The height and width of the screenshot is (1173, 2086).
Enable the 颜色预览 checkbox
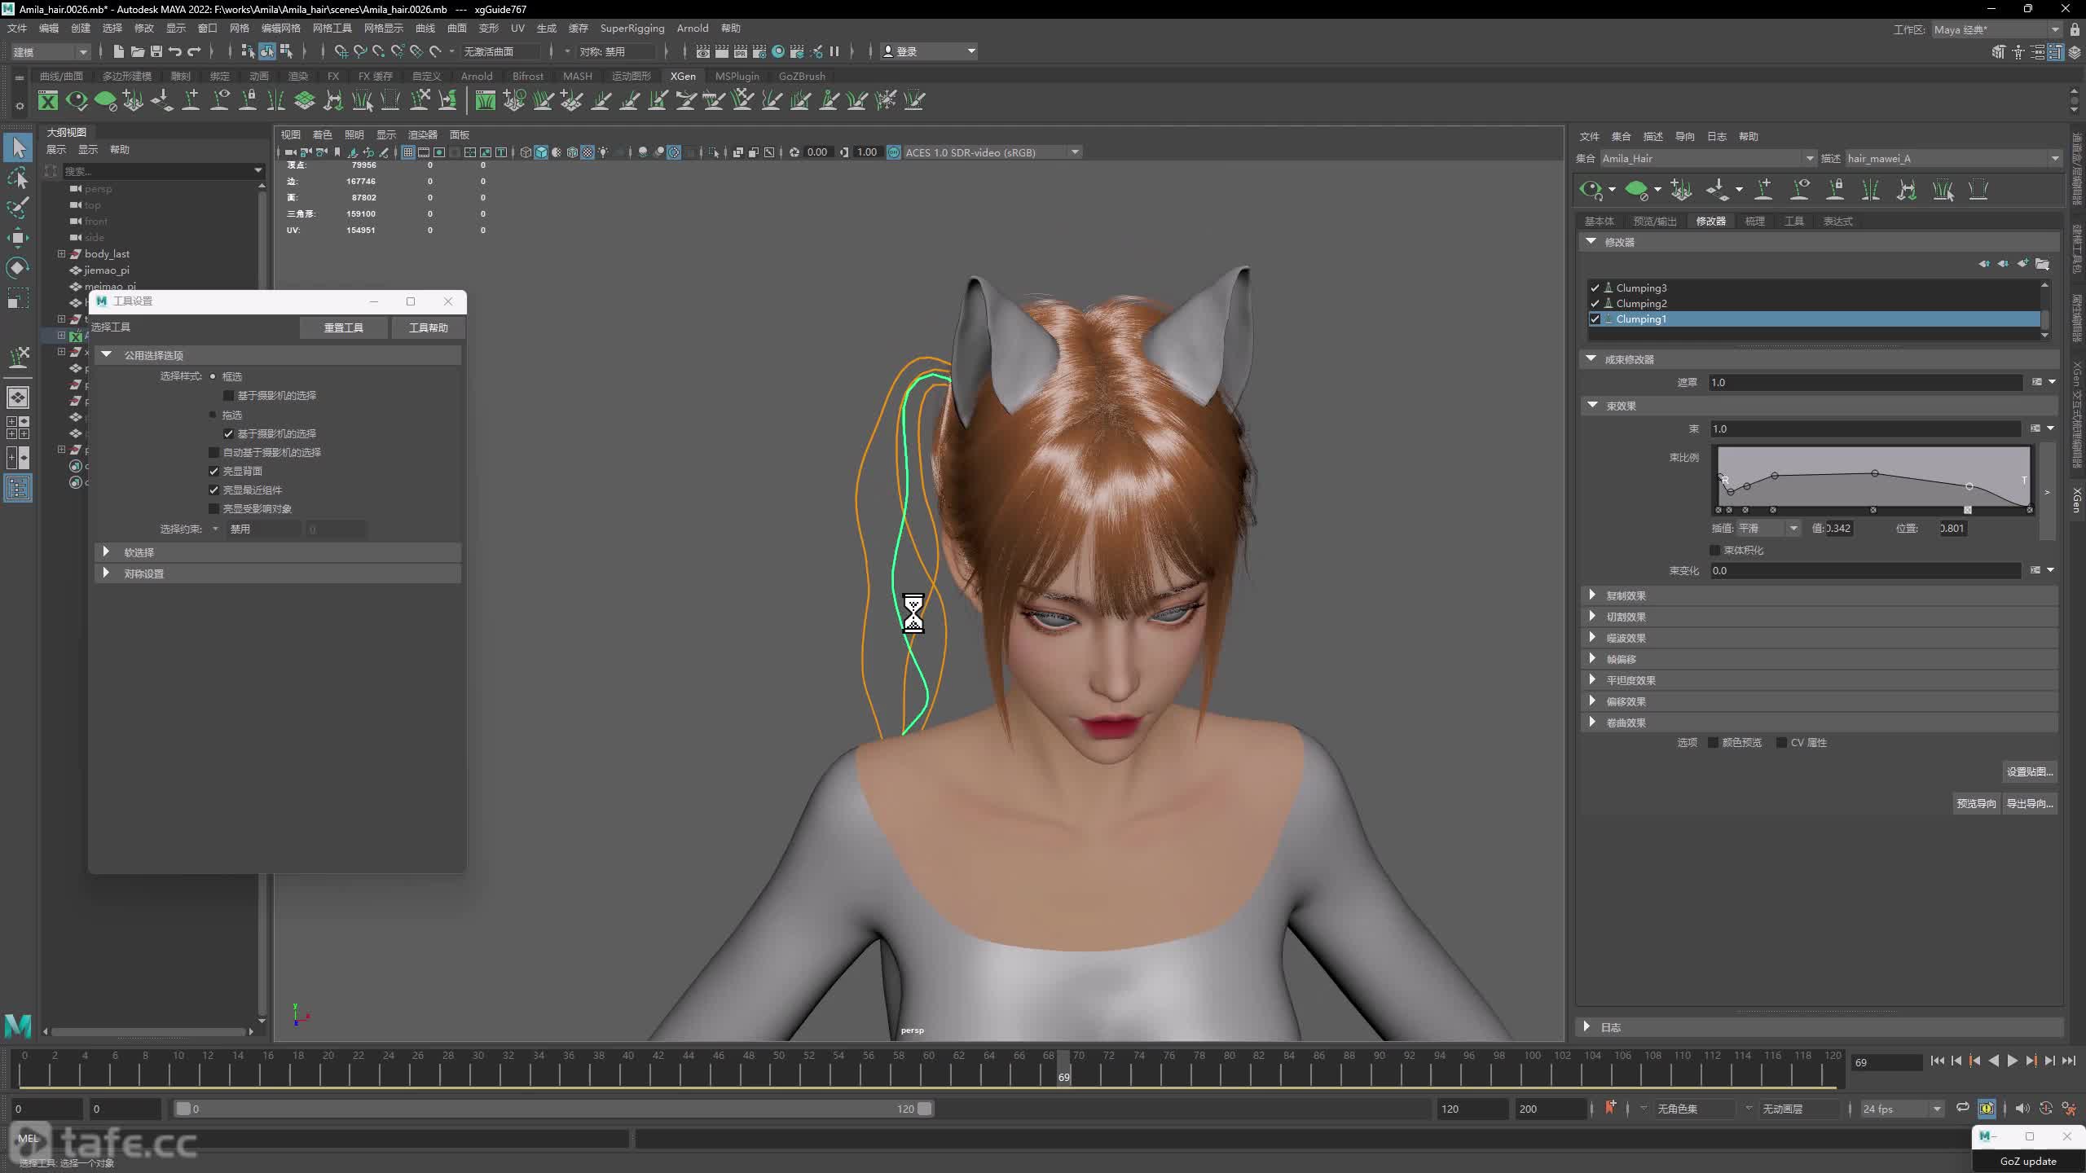1713,742
